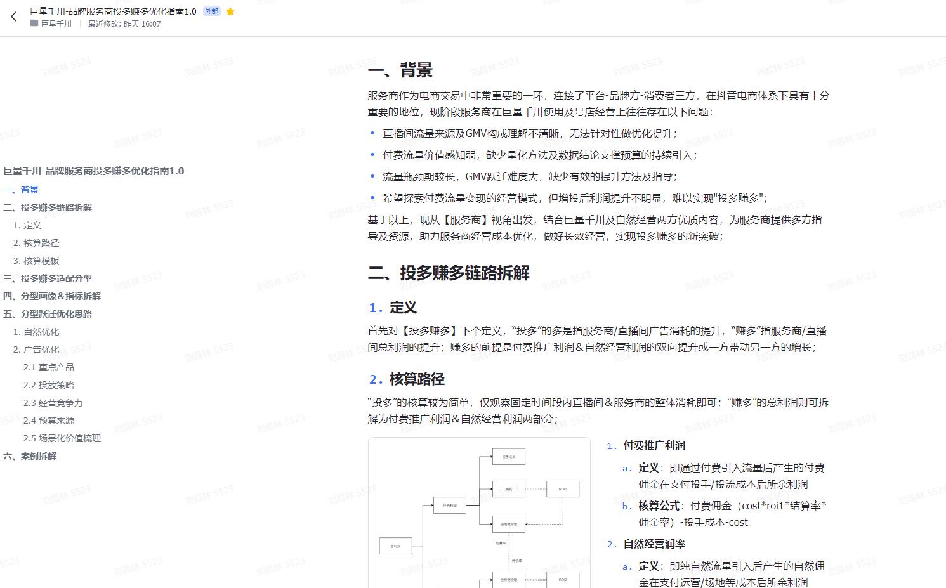Viewport: 946px width, 588px height.
Task: Open the flowchart diagram image
Action: 478,514
